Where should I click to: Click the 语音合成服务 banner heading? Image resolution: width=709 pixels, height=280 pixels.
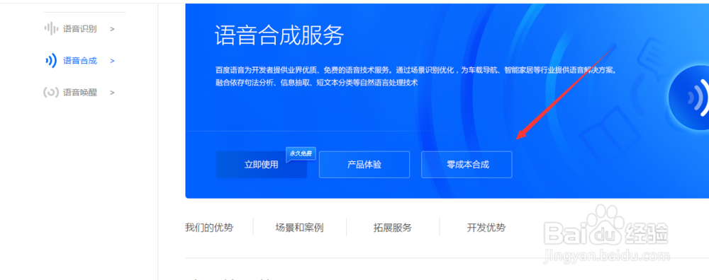point(279,35)
